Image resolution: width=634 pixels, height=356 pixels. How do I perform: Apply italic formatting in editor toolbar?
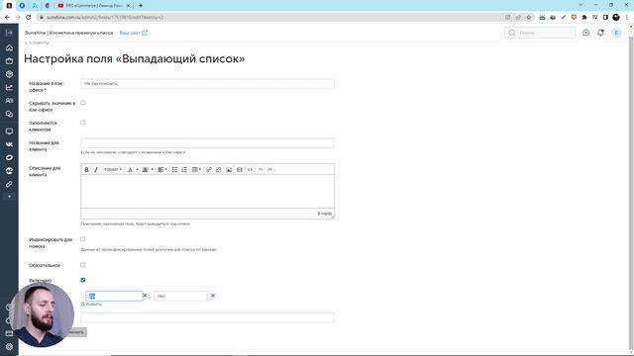[x=96, y=170]
